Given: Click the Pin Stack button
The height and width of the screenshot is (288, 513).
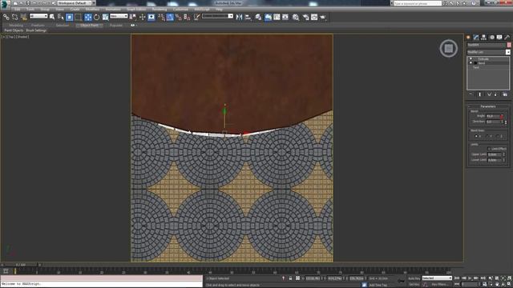Looking at the screenshot, I should tap(471, 94).
